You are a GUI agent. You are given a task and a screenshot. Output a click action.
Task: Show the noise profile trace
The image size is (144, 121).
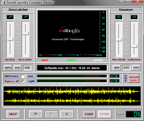pyautogui.click(x=98, y=60)
